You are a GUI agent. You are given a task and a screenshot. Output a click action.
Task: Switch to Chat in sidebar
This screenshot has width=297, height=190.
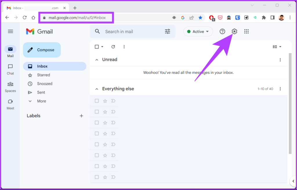pyautogui.click(x=10, y=70)
